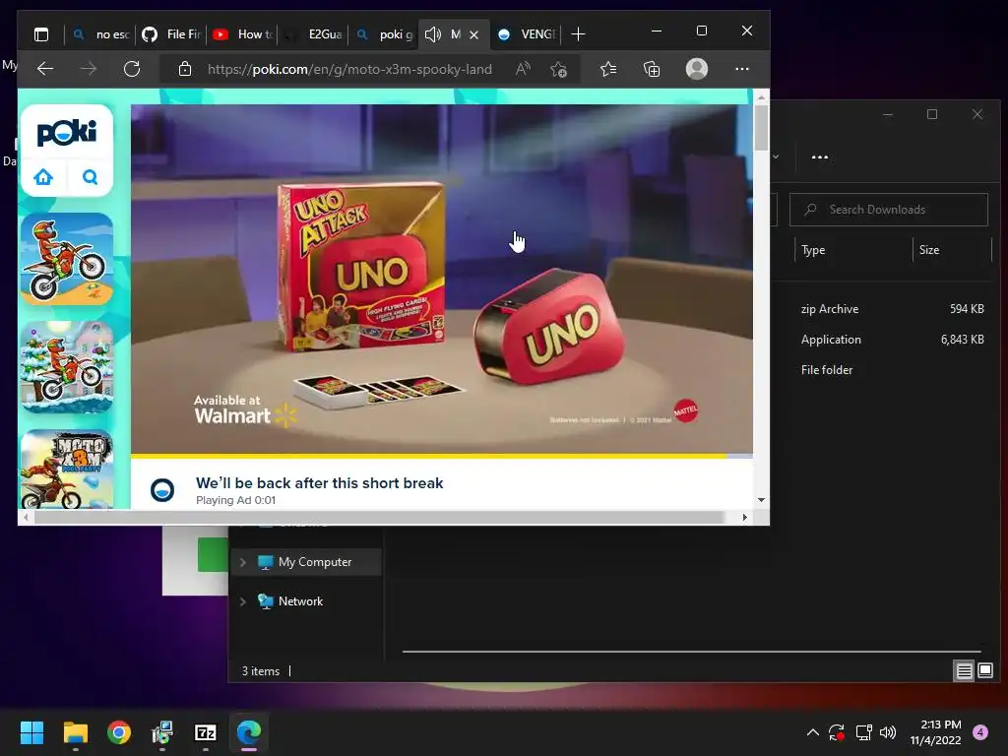1008x756 pixels.
Task: Open Poki search magnifier icon
Action: coord(90,177)
